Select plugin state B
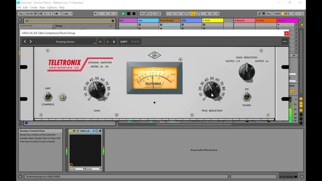This screenshot has height=181, width=322. click(x=114, y=42)
